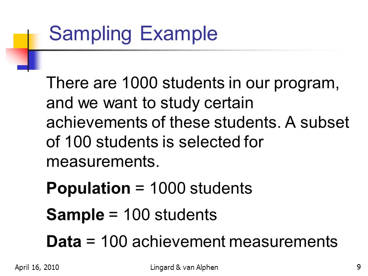This screenshot has height=276, width=368.
Task: Select the bold word 'Data'
Action: [x=64, y=241]
